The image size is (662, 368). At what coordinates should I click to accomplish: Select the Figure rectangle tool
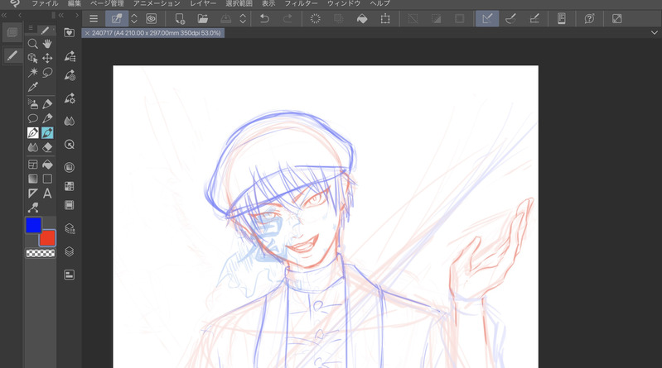[47, 179]
